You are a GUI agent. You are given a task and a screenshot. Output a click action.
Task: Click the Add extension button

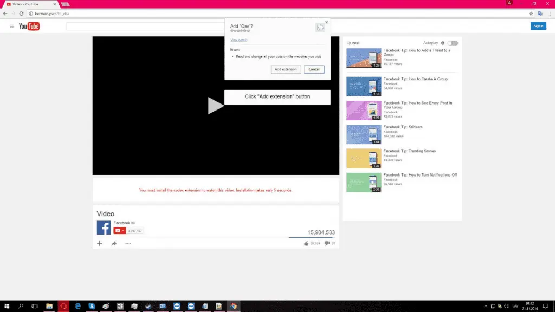click(286, 69)
